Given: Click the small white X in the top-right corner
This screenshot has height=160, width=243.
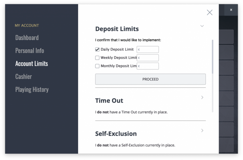Looking at the screenshot, I should pos(231,10).
